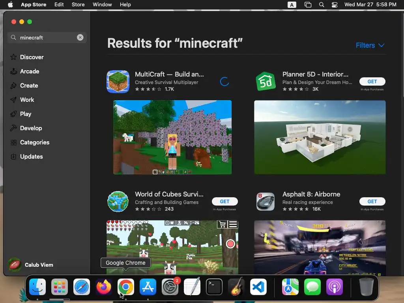Open Maps from the Dock
The image size is (404, 303).
(290, 287)
